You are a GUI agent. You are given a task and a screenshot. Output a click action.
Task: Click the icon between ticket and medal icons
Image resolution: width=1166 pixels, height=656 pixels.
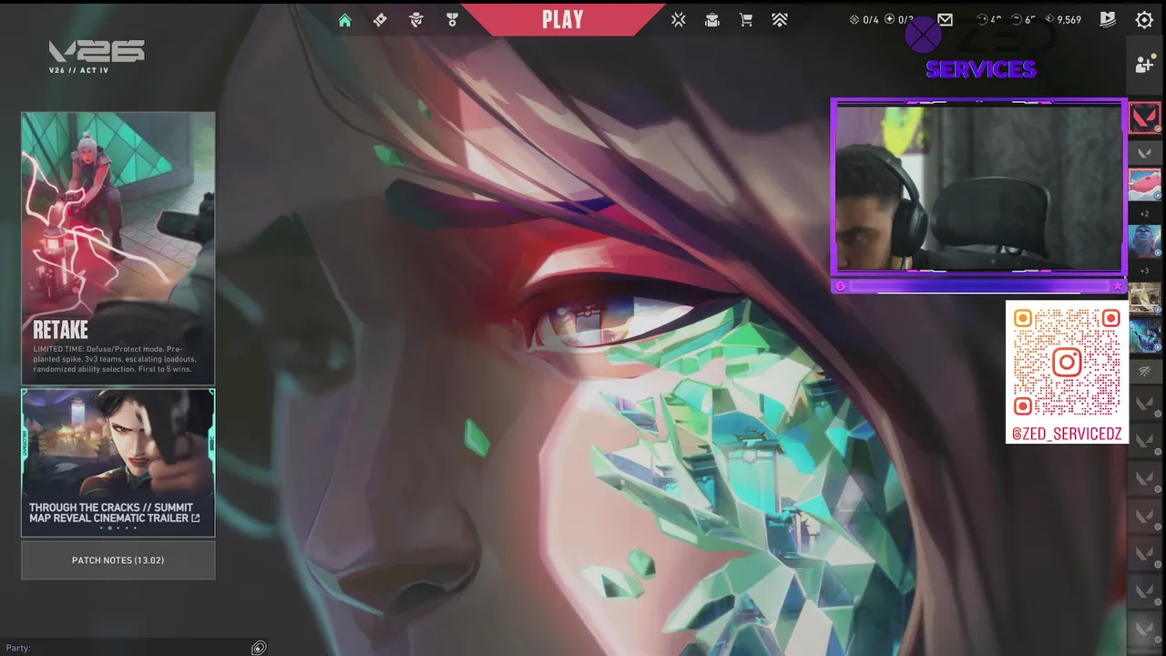416,20
